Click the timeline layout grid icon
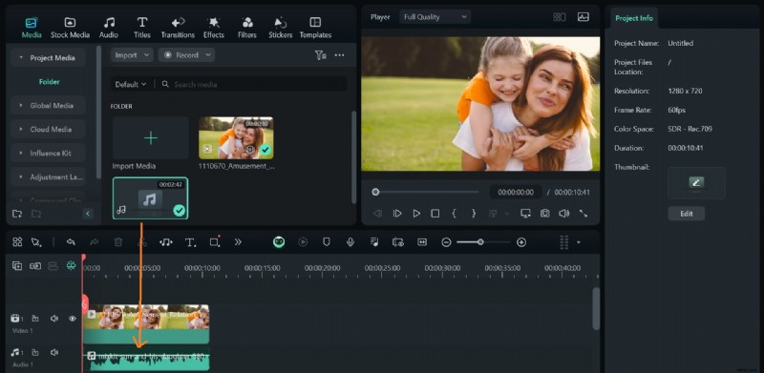The height and width of the screenshot is (373, 764). [x=17, y=242]
